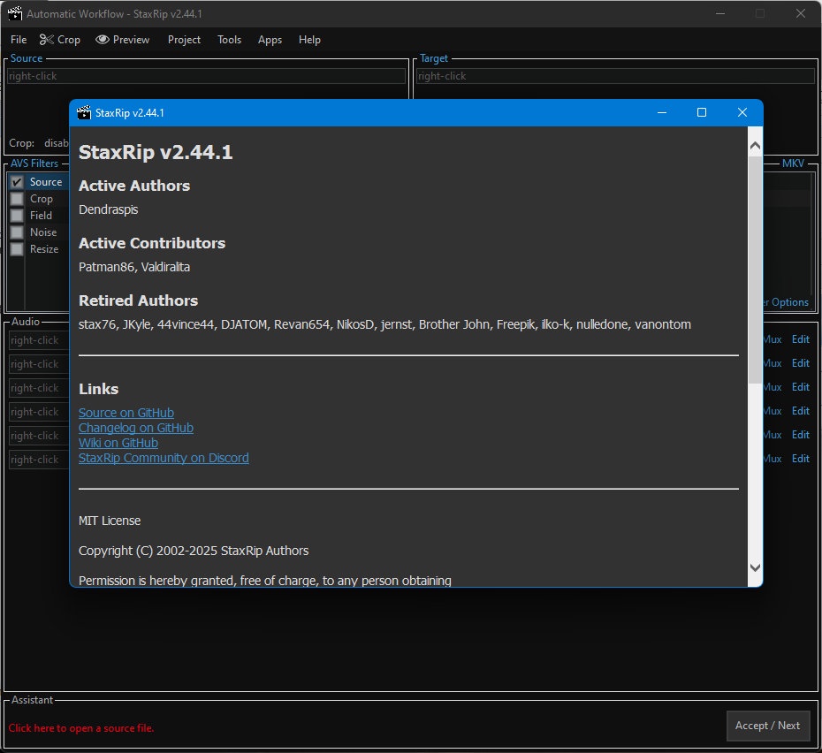Screen dimensions: 822x753
Task: Open the File menu
Action: [19, 40]
